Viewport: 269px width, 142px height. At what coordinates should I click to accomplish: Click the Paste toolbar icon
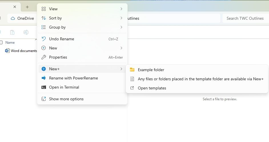(x=12, y=32)
